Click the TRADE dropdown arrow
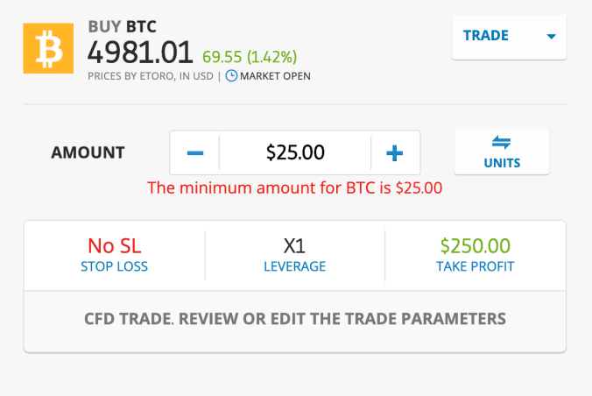This screenshot has width=592, height=396. click(551, 37)
